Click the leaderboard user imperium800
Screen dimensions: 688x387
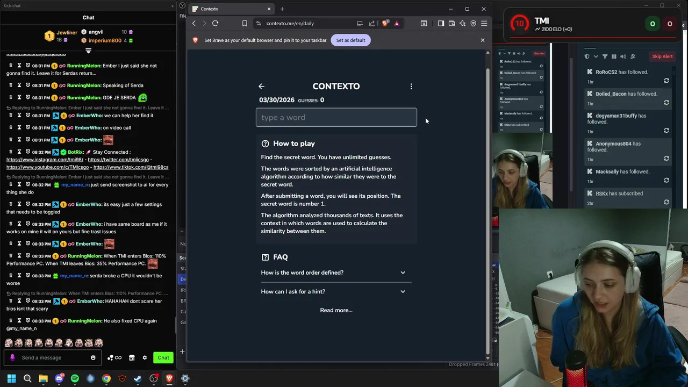tap(105, 40)
